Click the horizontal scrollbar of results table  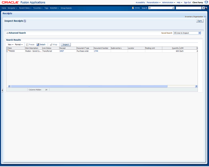[88, 86]
